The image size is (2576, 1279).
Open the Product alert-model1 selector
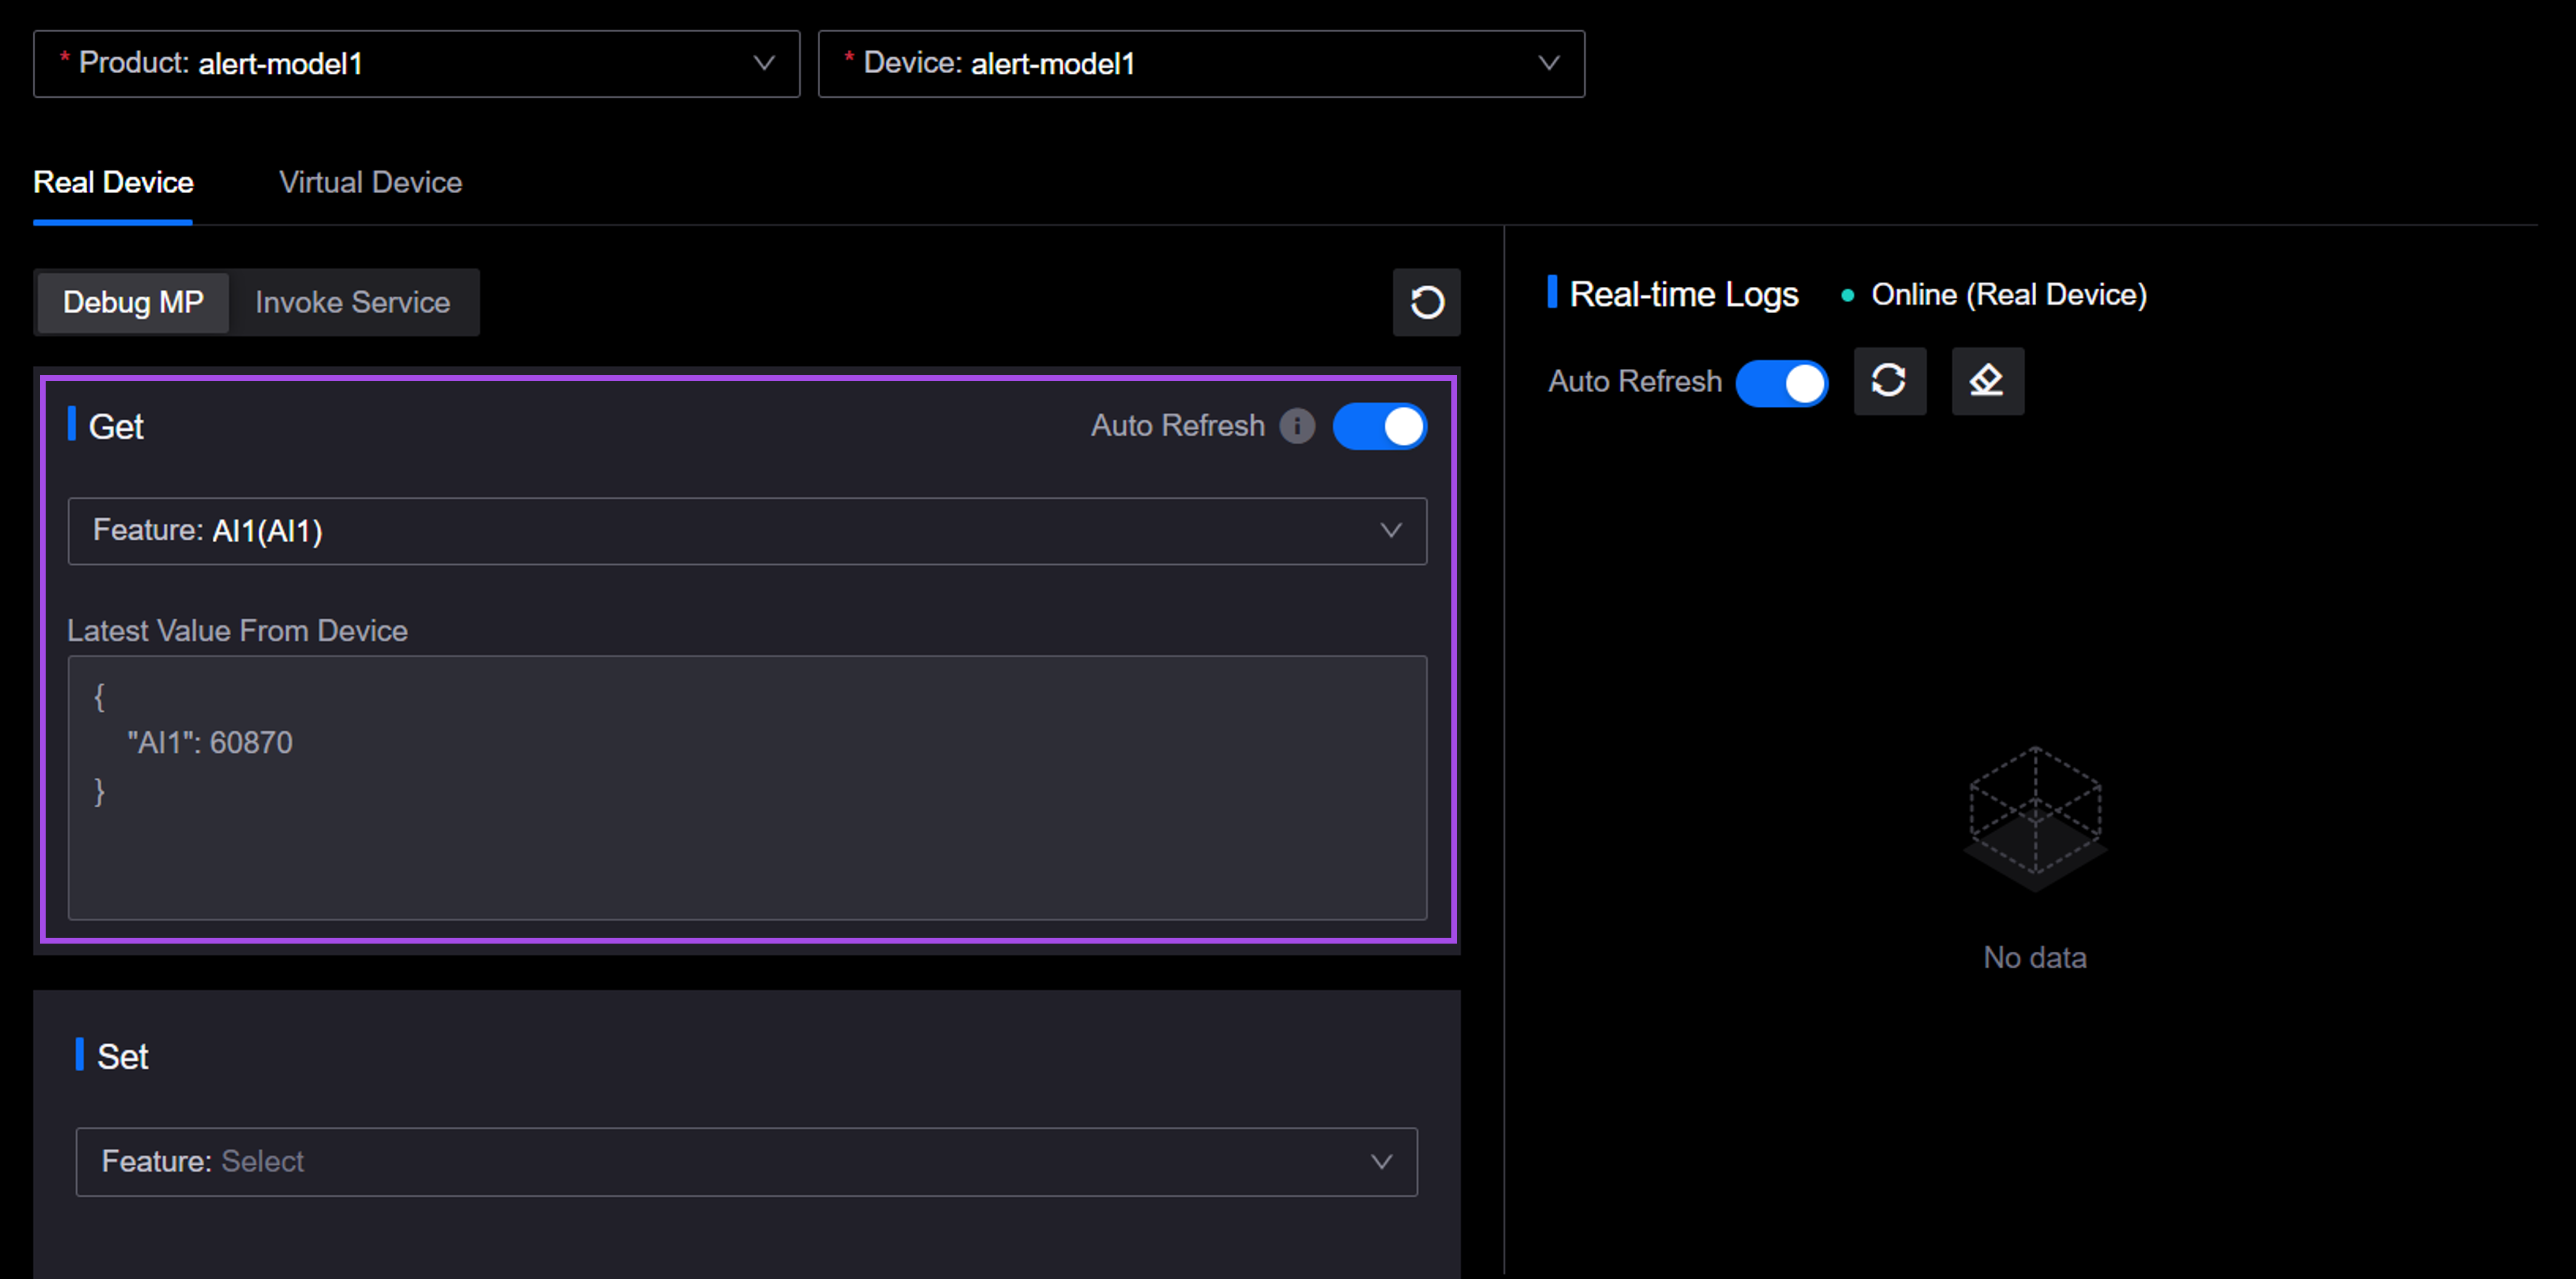416,64
